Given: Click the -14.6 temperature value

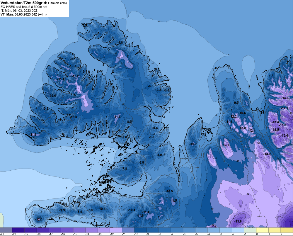Looking at the screenshot, I should pyautogui.click(x=285, y=98).
